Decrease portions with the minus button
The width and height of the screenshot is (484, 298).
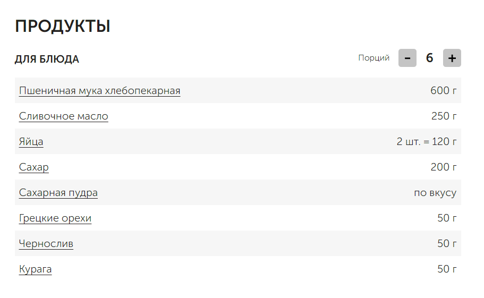(x=407, y=58)
